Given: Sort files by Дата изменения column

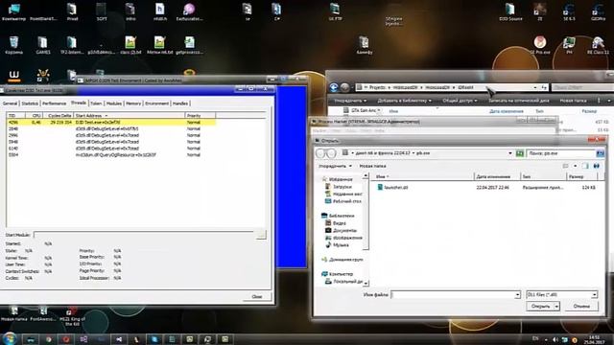Looking at the screenshot, I should coord(497,176).
